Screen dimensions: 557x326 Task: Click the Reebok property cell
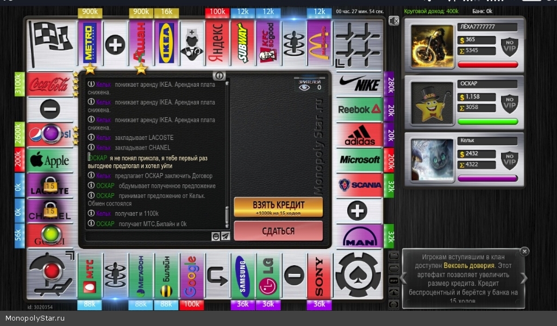[359, 110]
